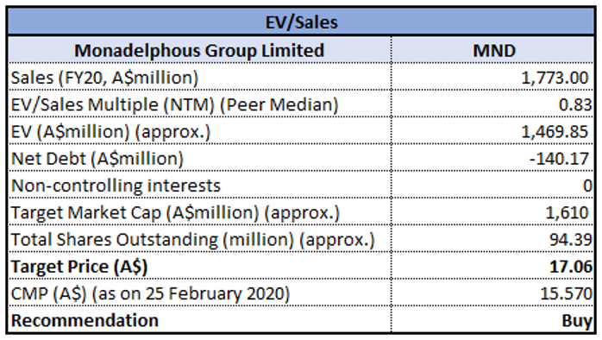Viewport: 602px width, 340px height.
Task: Select the 94.39 shares value cell
Action: [x=493, y=238]
